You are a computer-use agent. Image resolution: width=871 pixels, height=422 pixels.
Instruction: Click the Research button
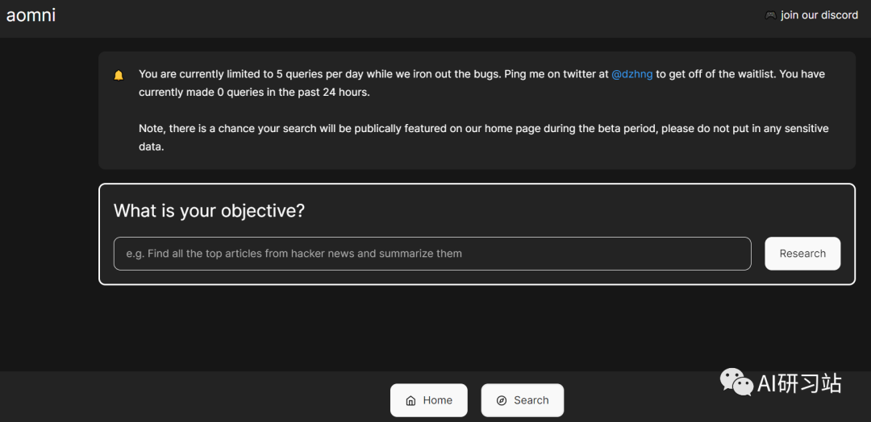[x=802, y=254]
